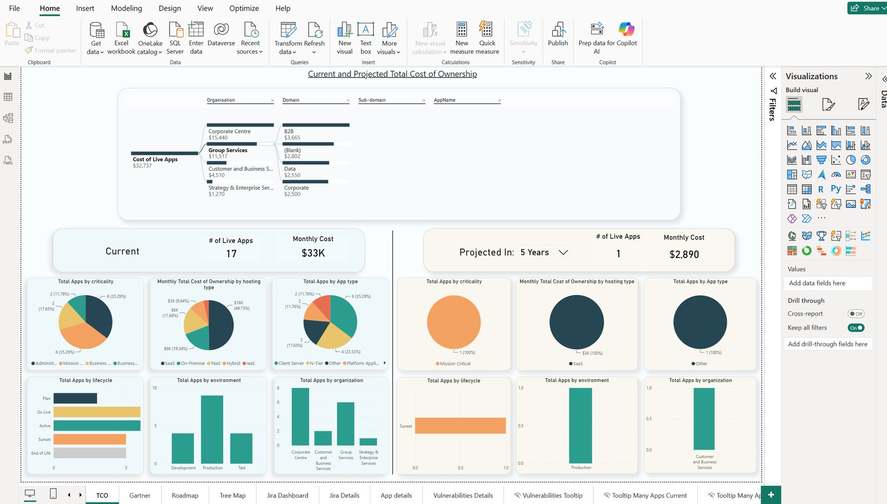This screenshot has height=504, width=887.
Task: Open DAX query view in sidebar
Action: (8, 139)
